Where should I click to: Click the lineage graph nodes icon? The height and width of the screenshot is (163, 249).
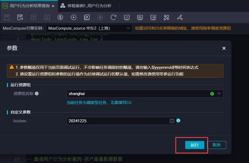click(180, 17)
